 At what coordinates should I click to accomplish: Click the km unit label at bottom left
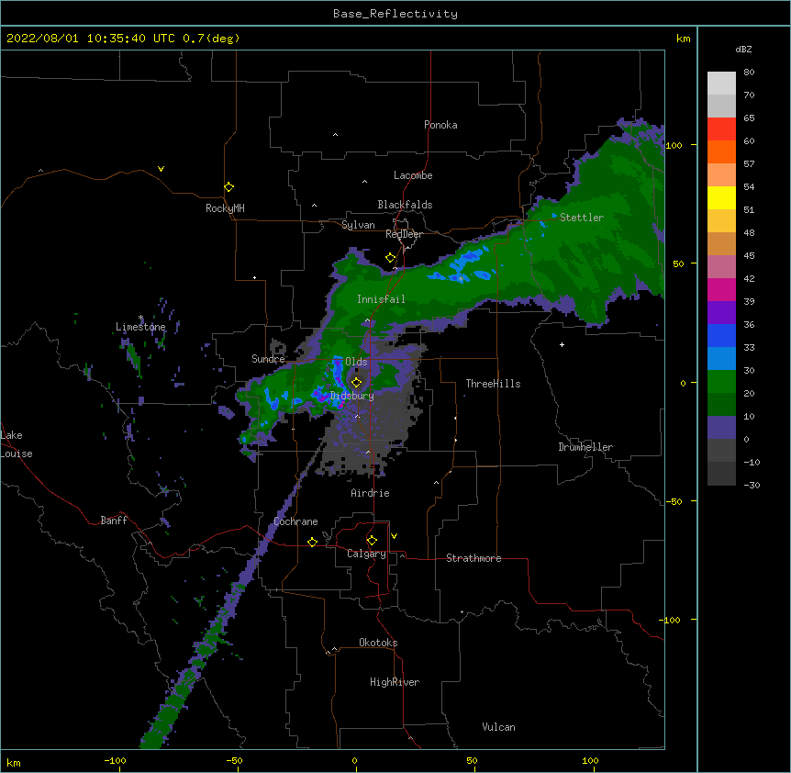[14, 763]
